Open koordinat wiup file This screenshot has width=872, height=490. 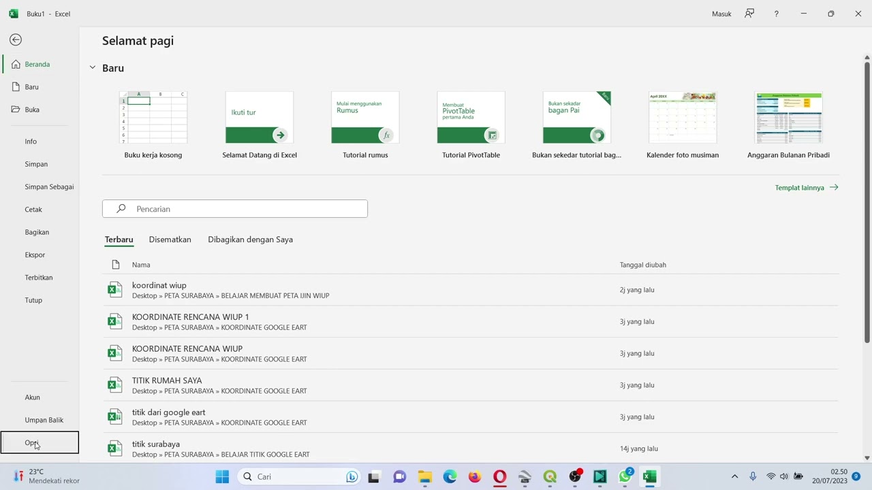coord(470,290)
